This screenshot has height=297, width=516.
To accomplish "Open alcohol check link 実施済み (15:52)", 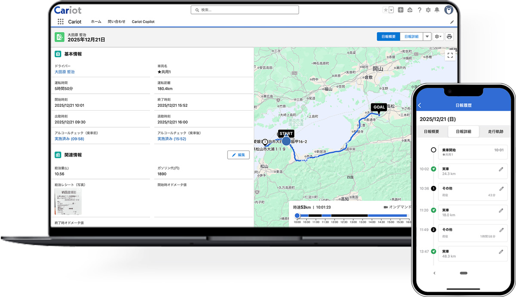I will [x=172, y=139].
